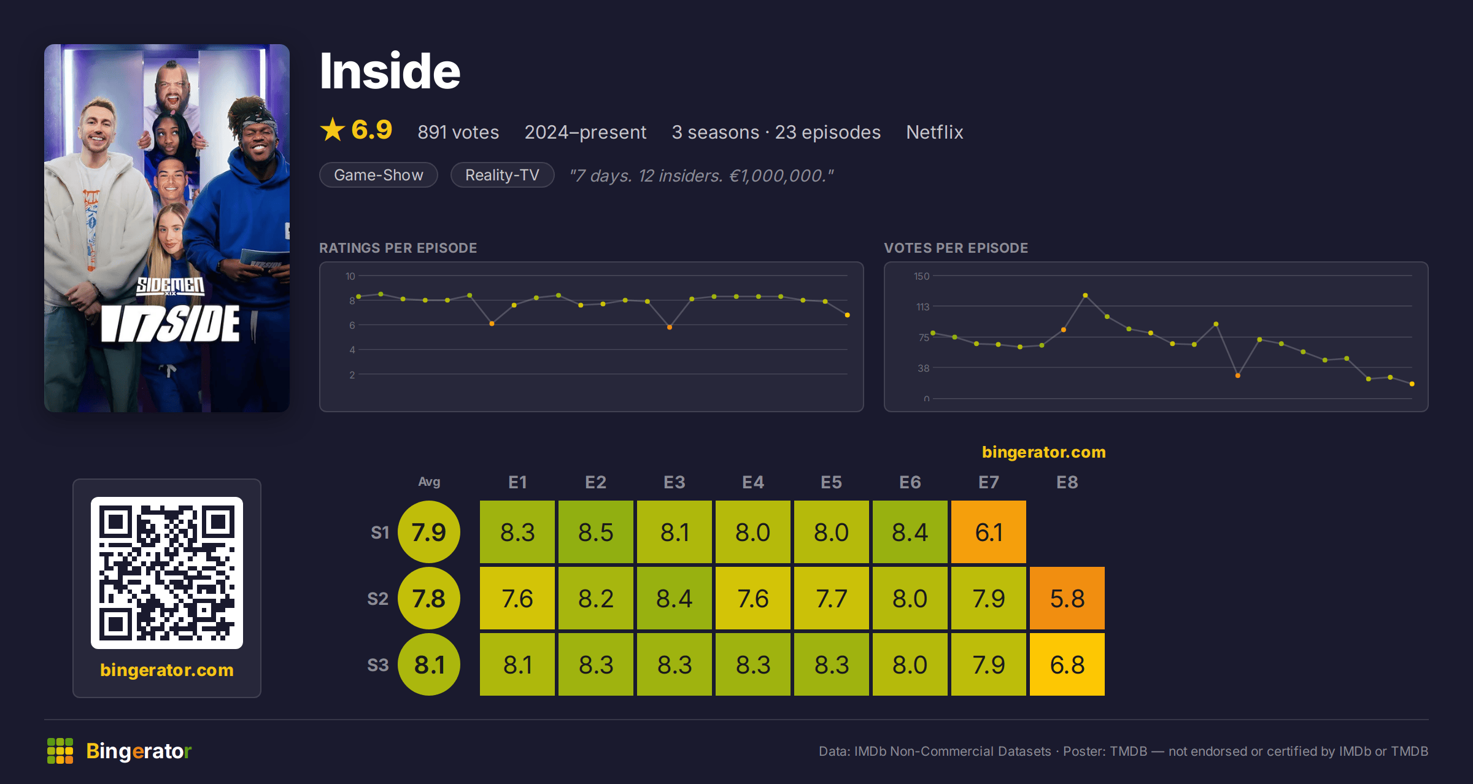Select the orange S2 E8 5.8 cell
Viewport: 1473px width, 784px height.
[1067, 598]
